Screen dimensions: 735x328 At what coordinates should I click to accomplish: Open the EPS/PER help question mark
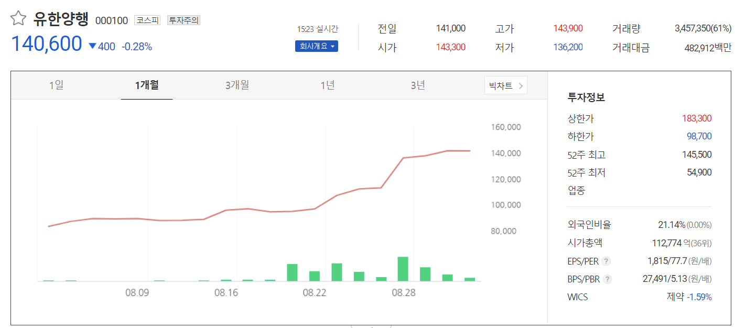pos(606,261)
